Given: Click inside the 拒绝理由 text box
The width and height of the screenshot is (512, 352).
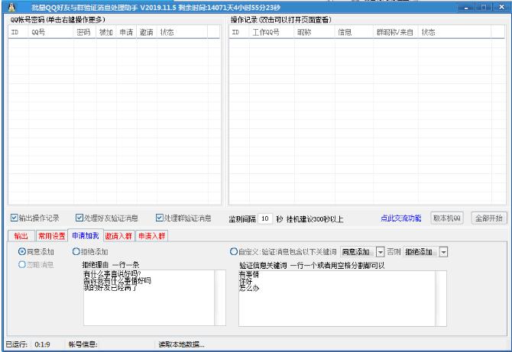Looking at the screenshot, I should tap(149, 298).
